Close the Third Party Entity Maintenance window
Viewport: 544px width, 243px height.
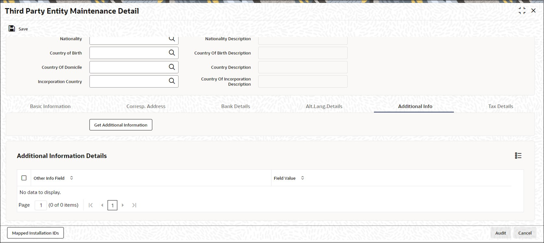click(533, 11)
